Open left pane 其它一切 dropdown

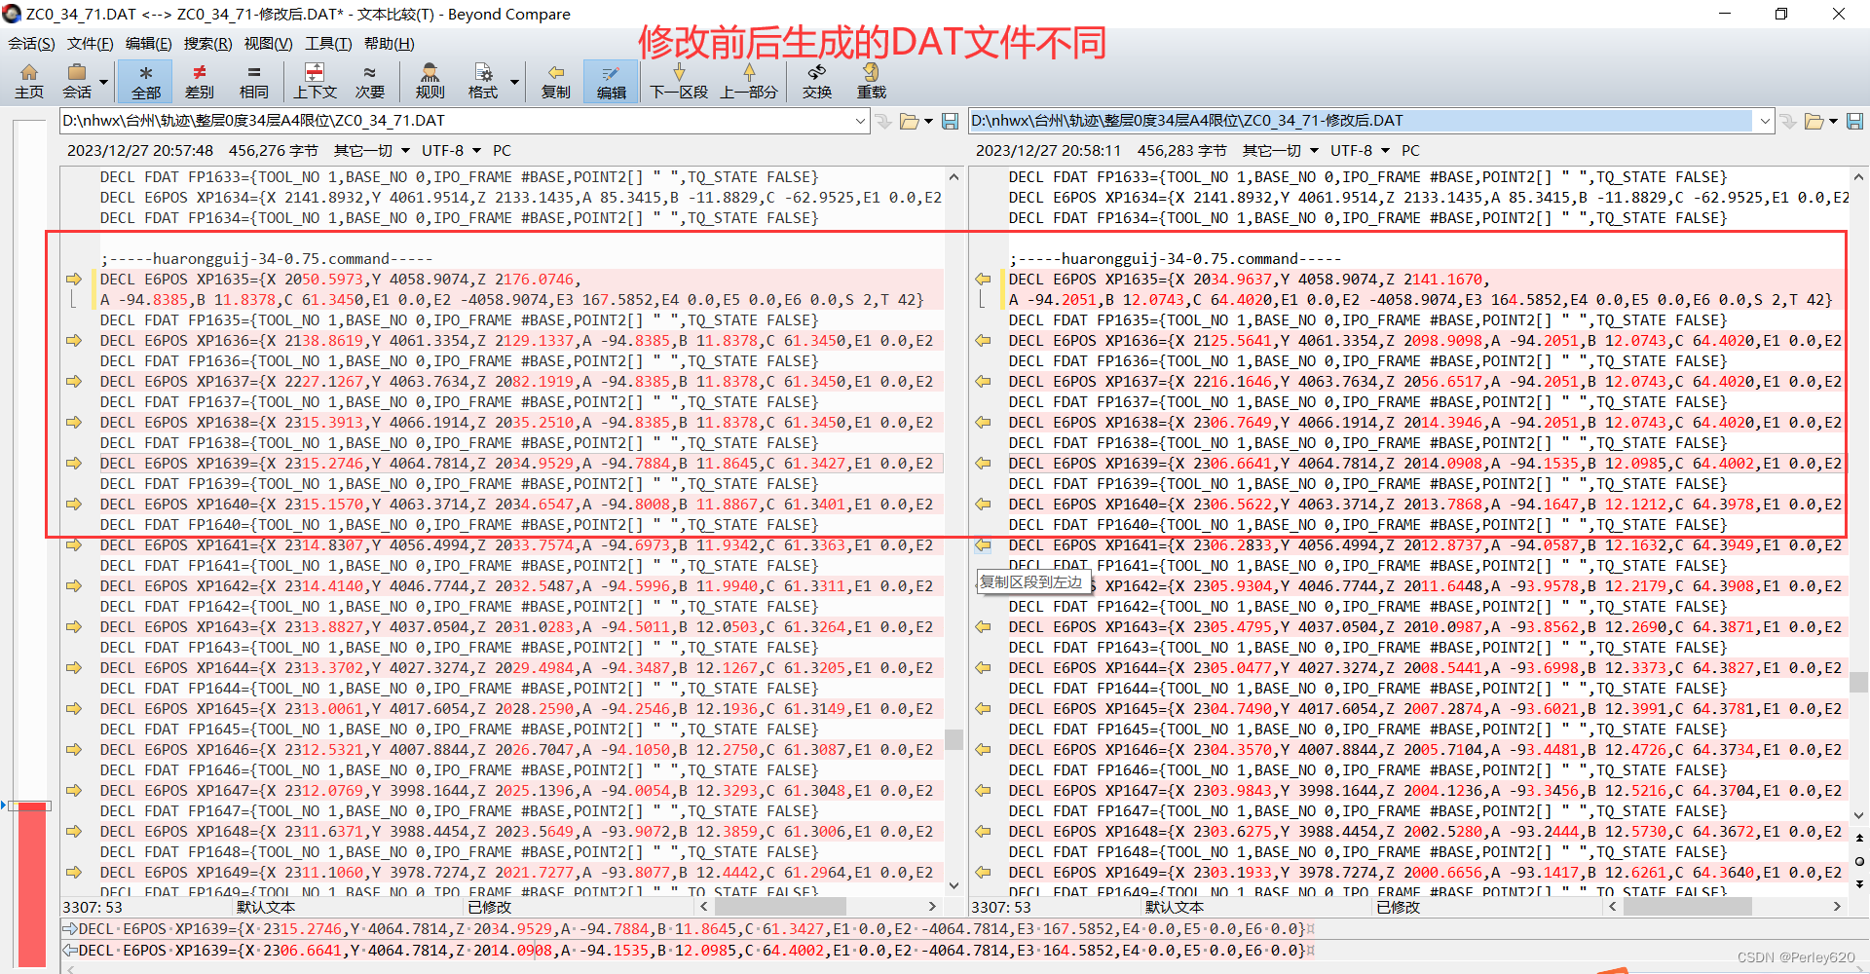(372, 150)
